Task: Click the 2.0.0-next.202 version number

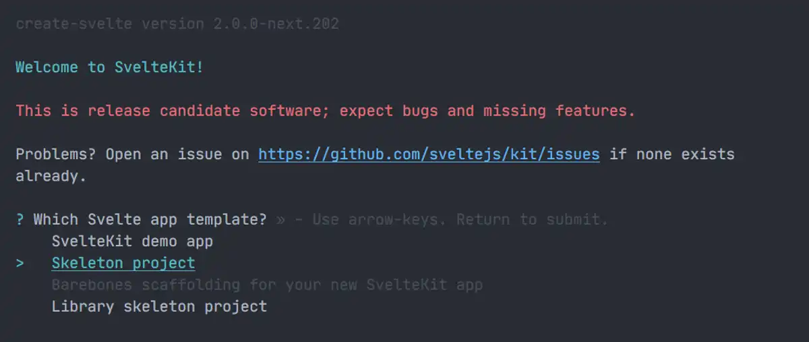Action: 276,24
